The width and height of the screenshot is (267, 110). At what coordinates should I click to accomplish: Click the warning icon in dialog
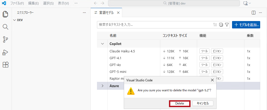coord(131,91)
